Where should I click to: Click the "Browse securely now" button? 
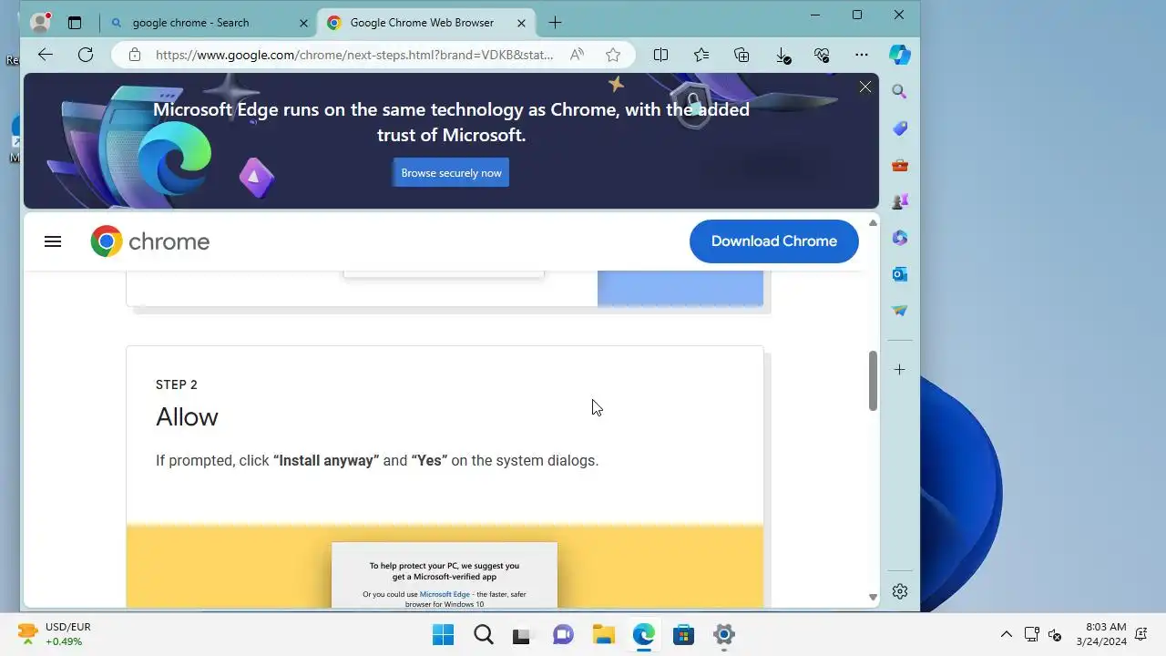pos(451,172)
